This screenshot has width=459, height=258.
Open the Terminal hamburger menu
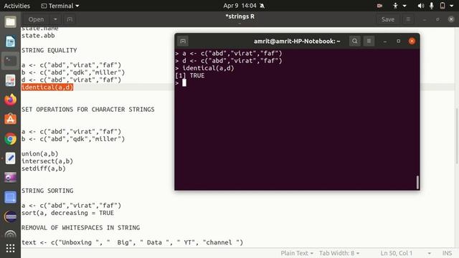click(369, 42)
